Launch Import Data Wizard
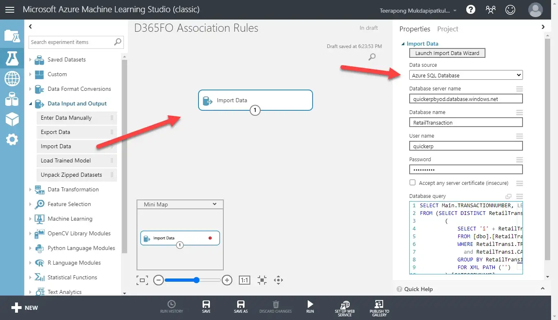This screenshot has width=558, height=320. click(x=447, y=53)
